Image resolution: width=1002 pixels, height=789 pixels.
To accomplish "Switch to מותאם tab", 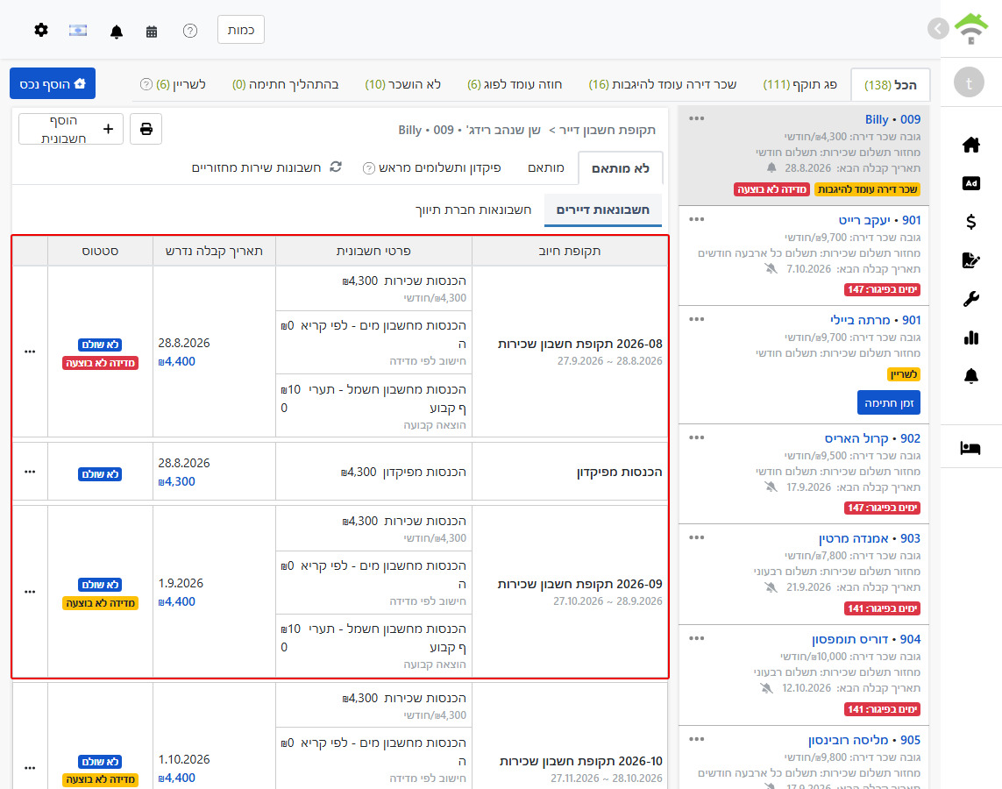I will [x=546, y=168].
